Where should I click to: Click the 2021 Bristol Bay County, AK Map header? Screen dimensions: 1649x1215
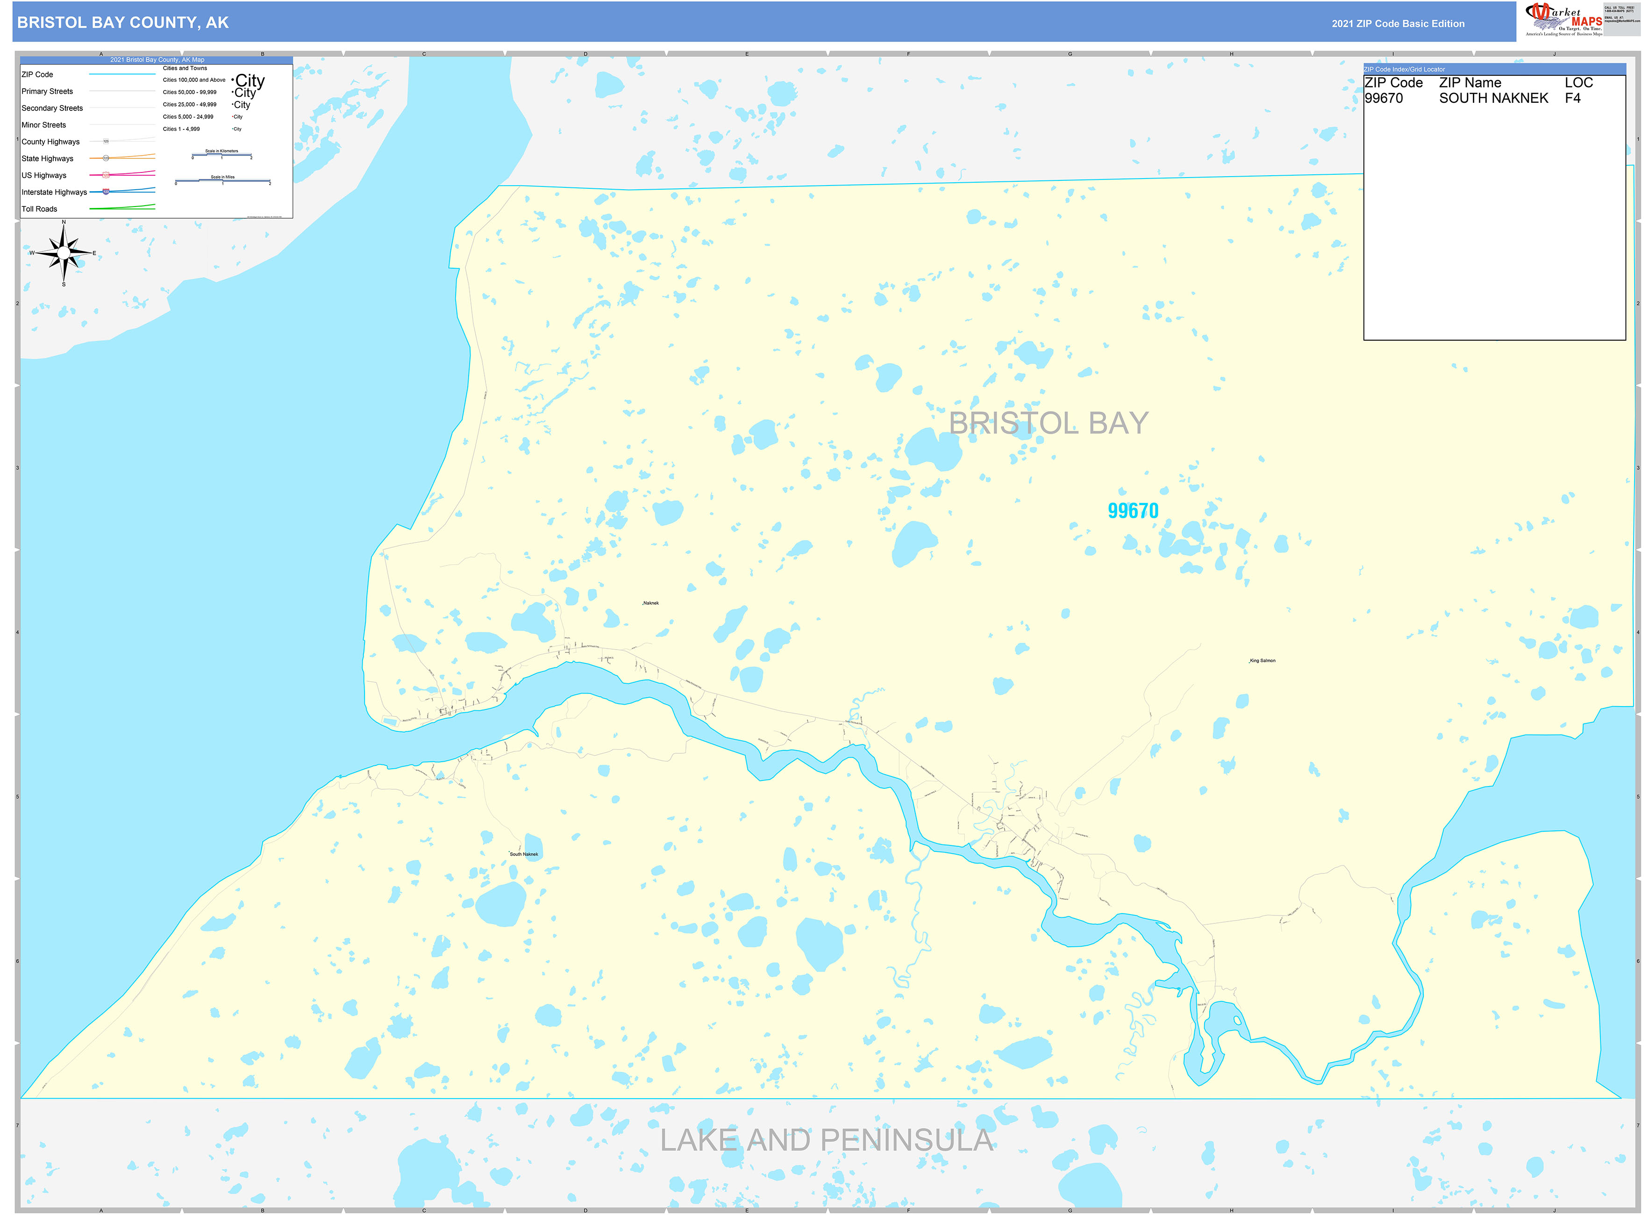pyautogui.click(x=157, y=59)
